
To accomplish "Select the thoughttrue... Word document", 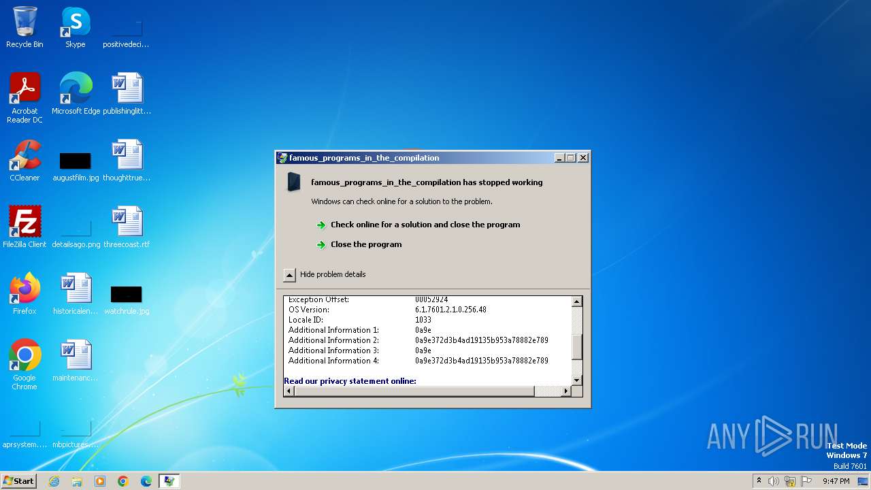I will (x=127, y=161).
